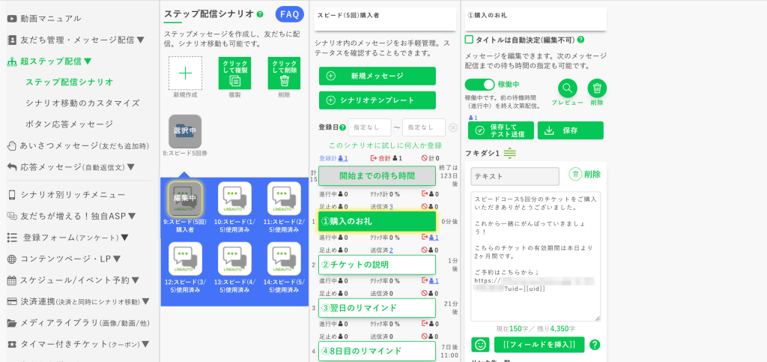Click the 保存 button
This screenshot has height=362, width=767.
[570, 130]
